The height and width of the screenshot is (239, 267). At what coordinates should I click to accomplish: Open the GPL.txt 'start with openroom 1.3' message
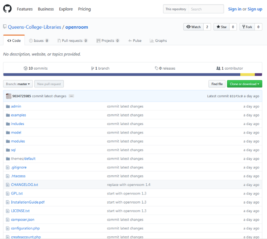tap(127, 193)
